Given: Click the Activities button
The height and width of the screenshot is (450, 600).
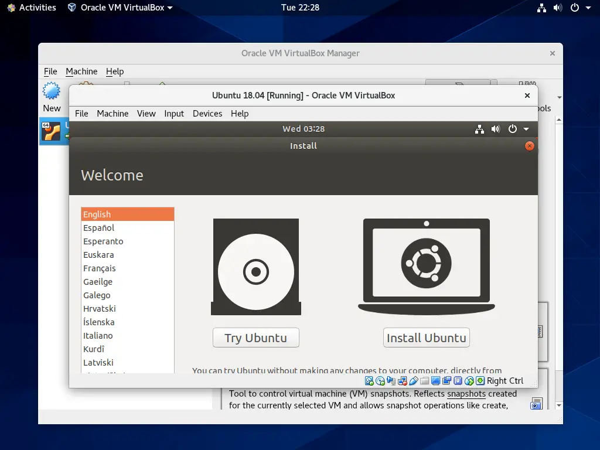Looking at the screenshot, I should point(32,8).
